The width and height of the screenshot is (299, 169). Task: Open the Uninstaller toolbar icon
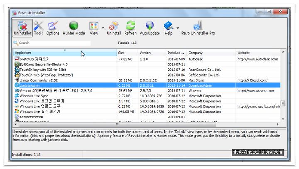(x=22, y=28)
